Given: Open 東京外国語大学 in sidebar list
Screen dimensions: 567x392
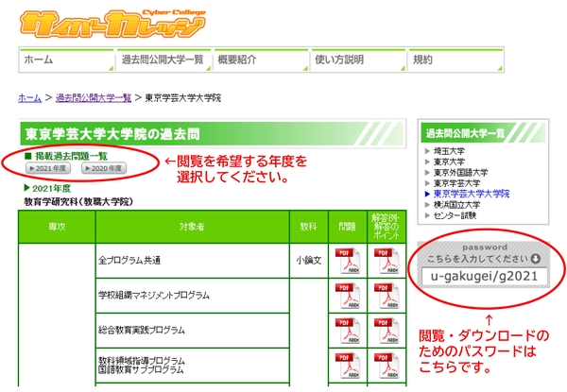Looking at the screenshot, I should 461,173.
